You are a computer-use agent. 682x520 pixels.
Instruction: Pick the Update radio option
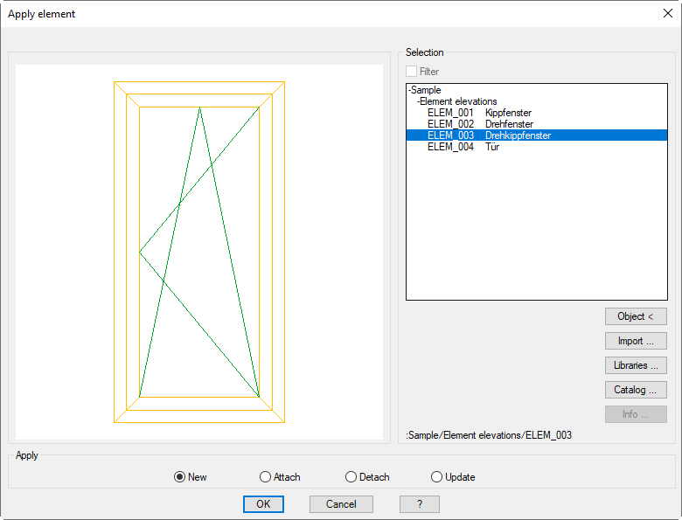(437, 477)
